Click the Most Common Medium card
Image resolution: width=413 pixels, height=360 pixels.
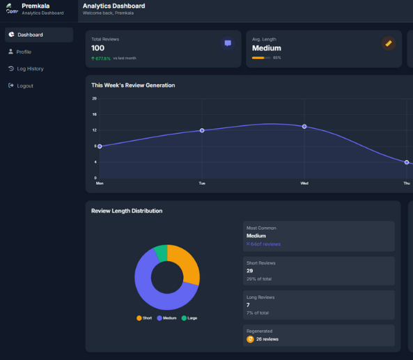tap(319, 236)
